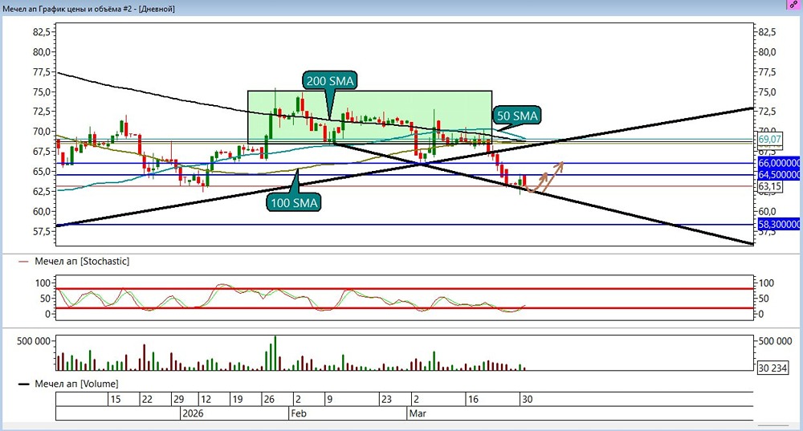Click the Feb month marker on timeline
This screenshot has width=803, height=431.
tap(299, 413)
